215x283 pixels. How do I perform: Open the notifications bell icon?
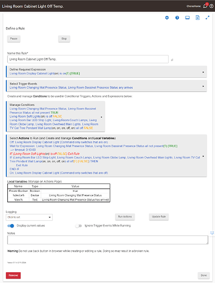[205, 6]
